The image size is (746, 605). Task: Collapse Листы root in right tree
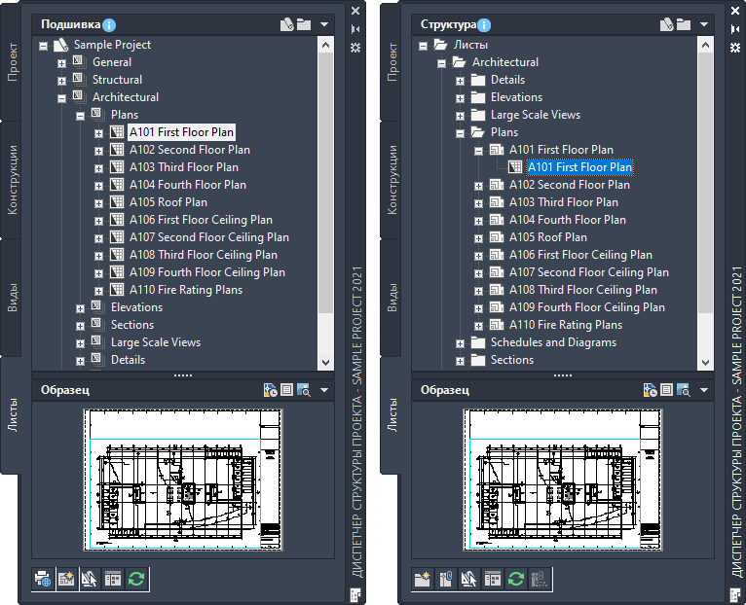tap(423, 46)
